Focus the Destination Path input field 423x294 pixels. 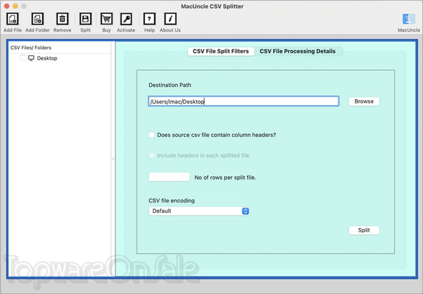coord(244,101)
